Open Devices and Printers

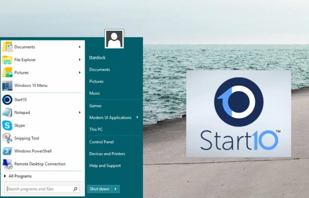tap(107, 154)
